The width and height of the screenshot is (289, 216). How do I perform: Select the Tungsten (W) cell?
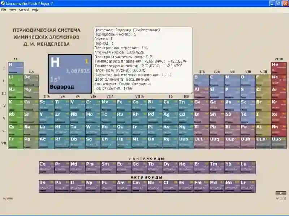coord(93,131)
